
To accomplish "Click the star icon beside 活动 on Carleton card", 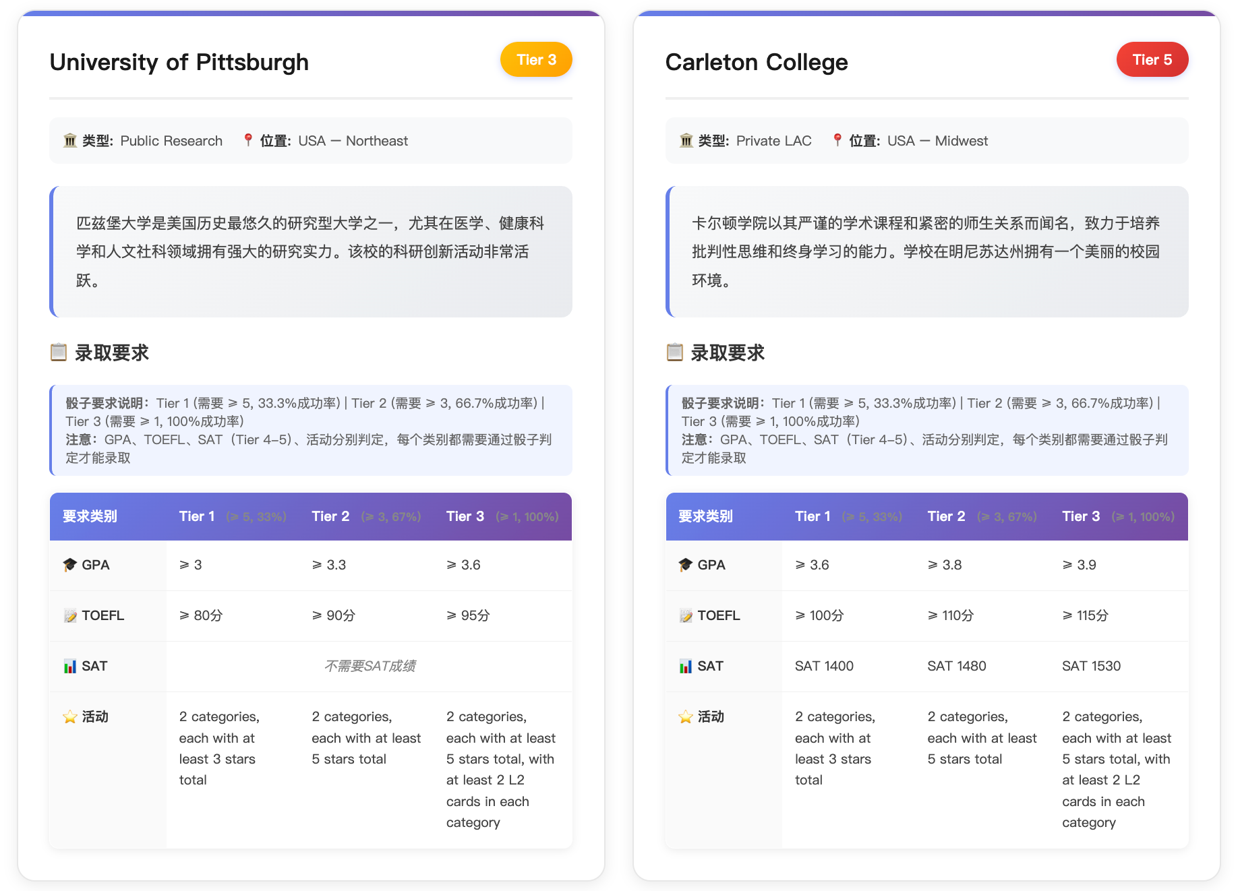I will pos(685,716).
